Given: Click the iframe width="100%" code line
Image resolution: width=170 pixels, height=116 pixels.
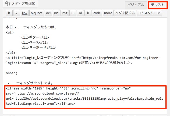Looking at the screenshot, I should tap(68, 88).
